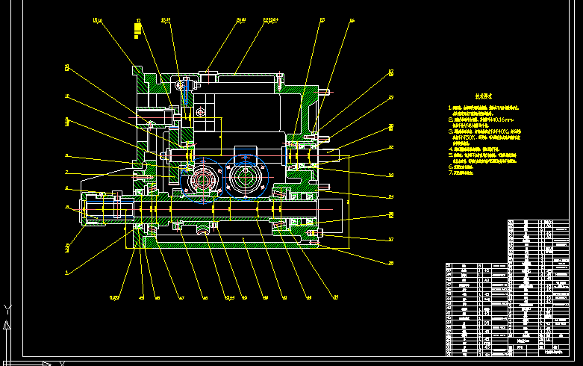Select the right circular gear end view
This screenshot has width=583, height=366.
coord(247,180)
